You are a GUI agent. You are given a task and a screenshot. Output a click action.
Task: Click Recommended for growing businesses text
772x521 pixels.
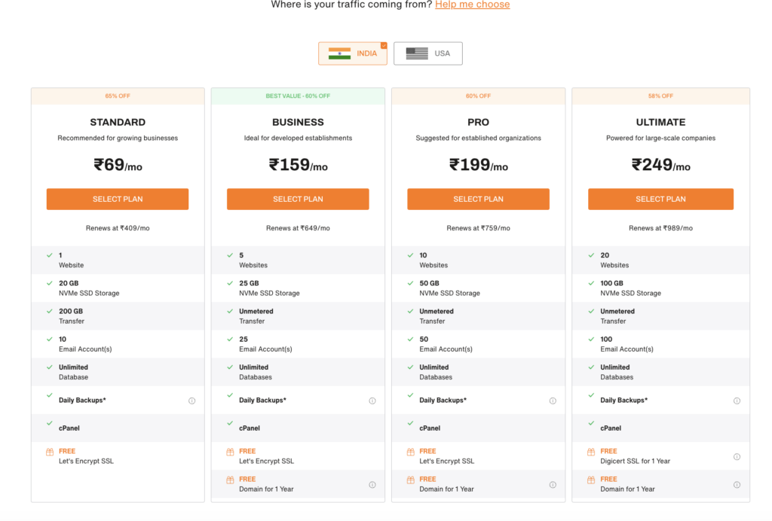pos(118,138)
